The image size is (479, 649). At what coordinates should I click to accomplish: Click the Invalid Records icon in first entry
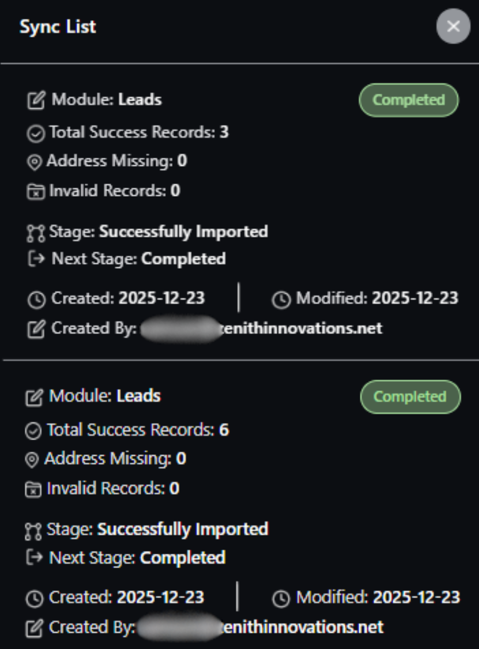(36, 191)
